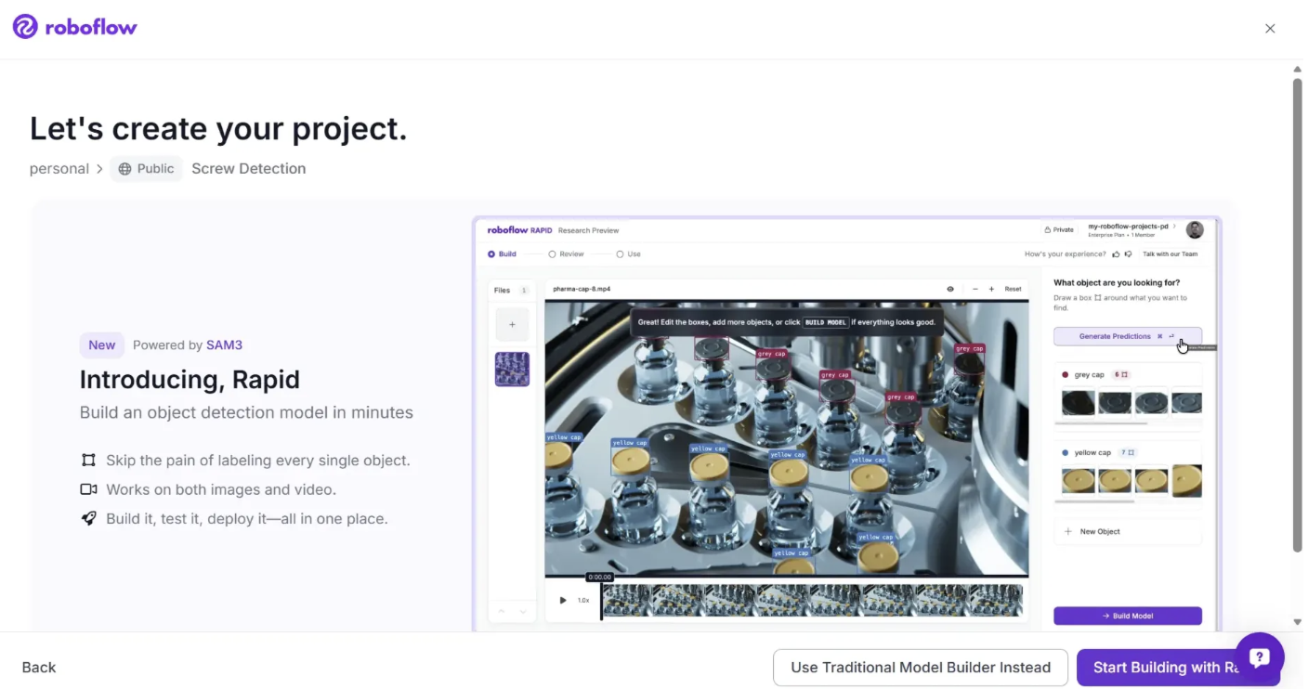The width and height of the screenshot is (1308, 689).
Task: Click the purple Build Model button in preview
Action: 1127,616
